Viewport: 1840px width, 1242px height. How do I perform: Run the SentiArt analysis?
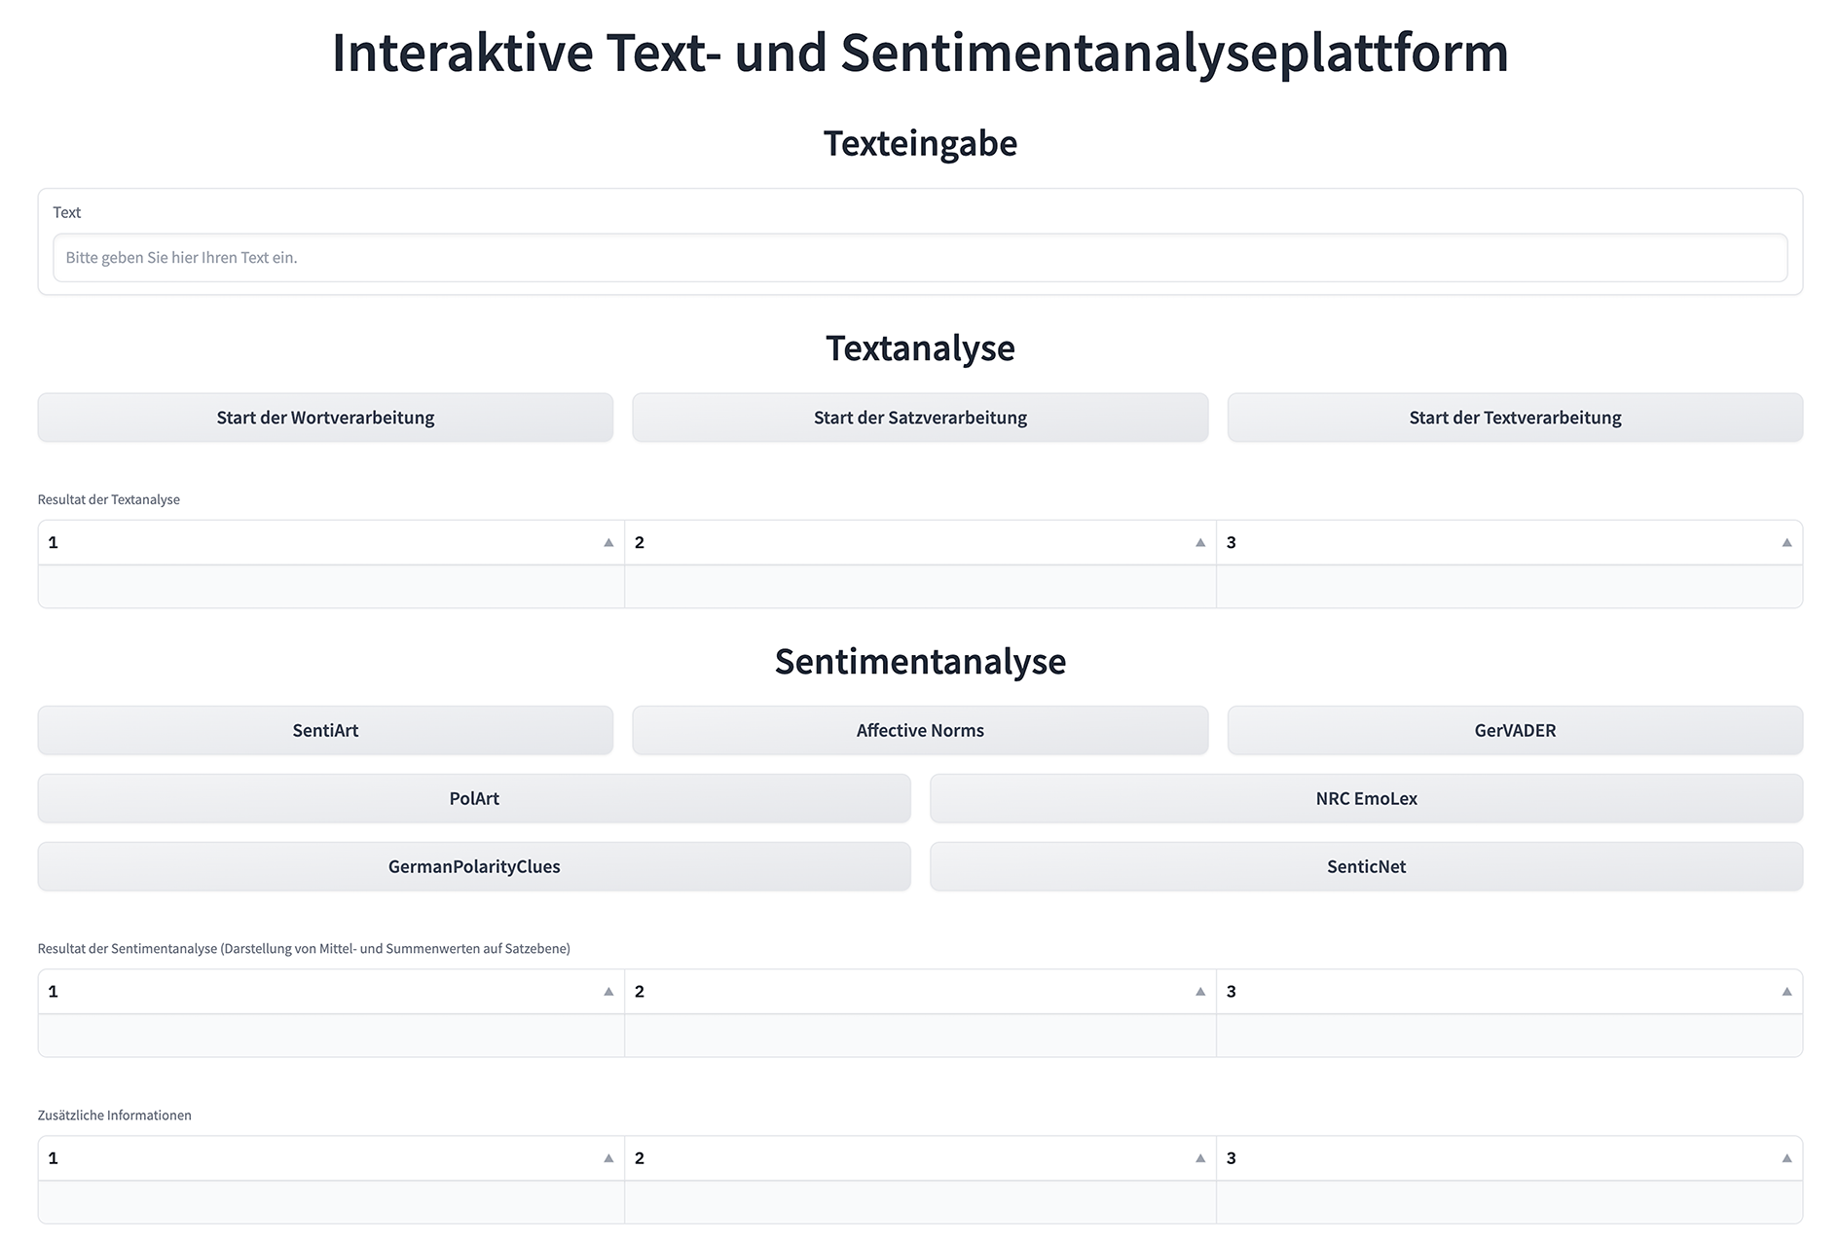[325, 730]
